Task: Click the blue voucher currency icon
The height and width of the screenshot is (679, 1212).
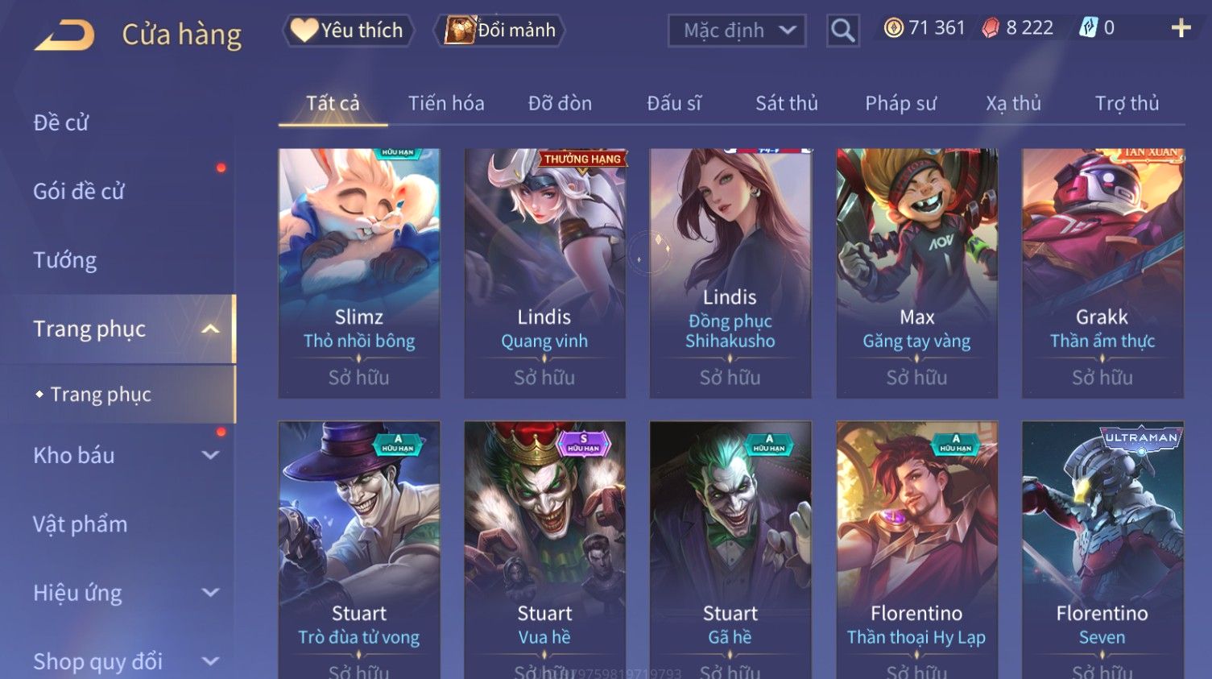Action: point(1089,28)
